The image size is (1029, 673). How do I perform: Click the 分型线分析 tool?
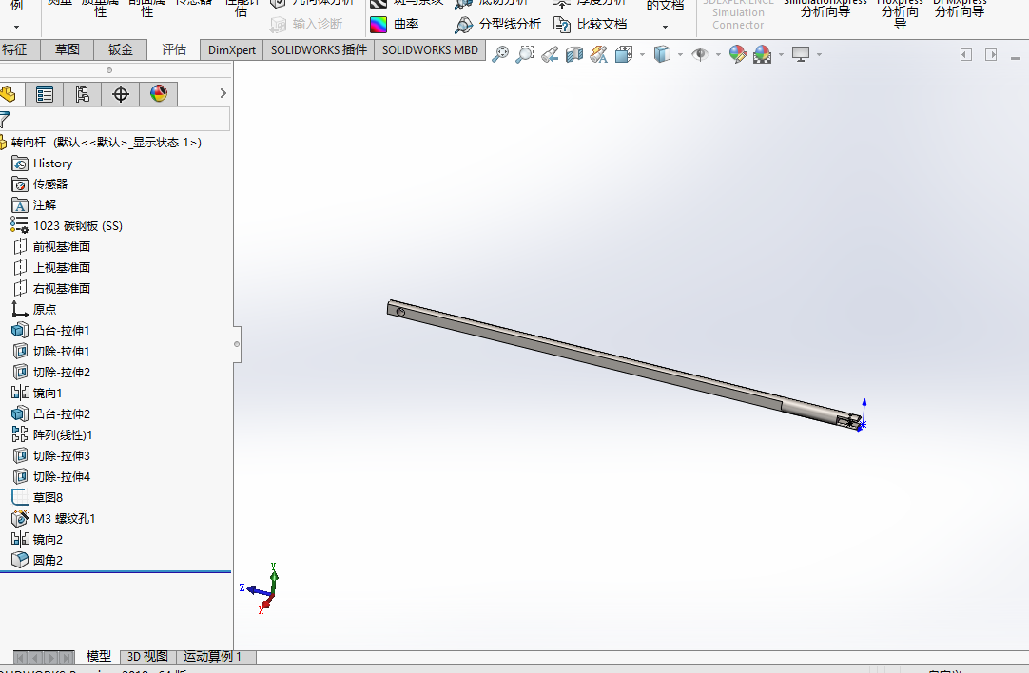tap(497, 25)
